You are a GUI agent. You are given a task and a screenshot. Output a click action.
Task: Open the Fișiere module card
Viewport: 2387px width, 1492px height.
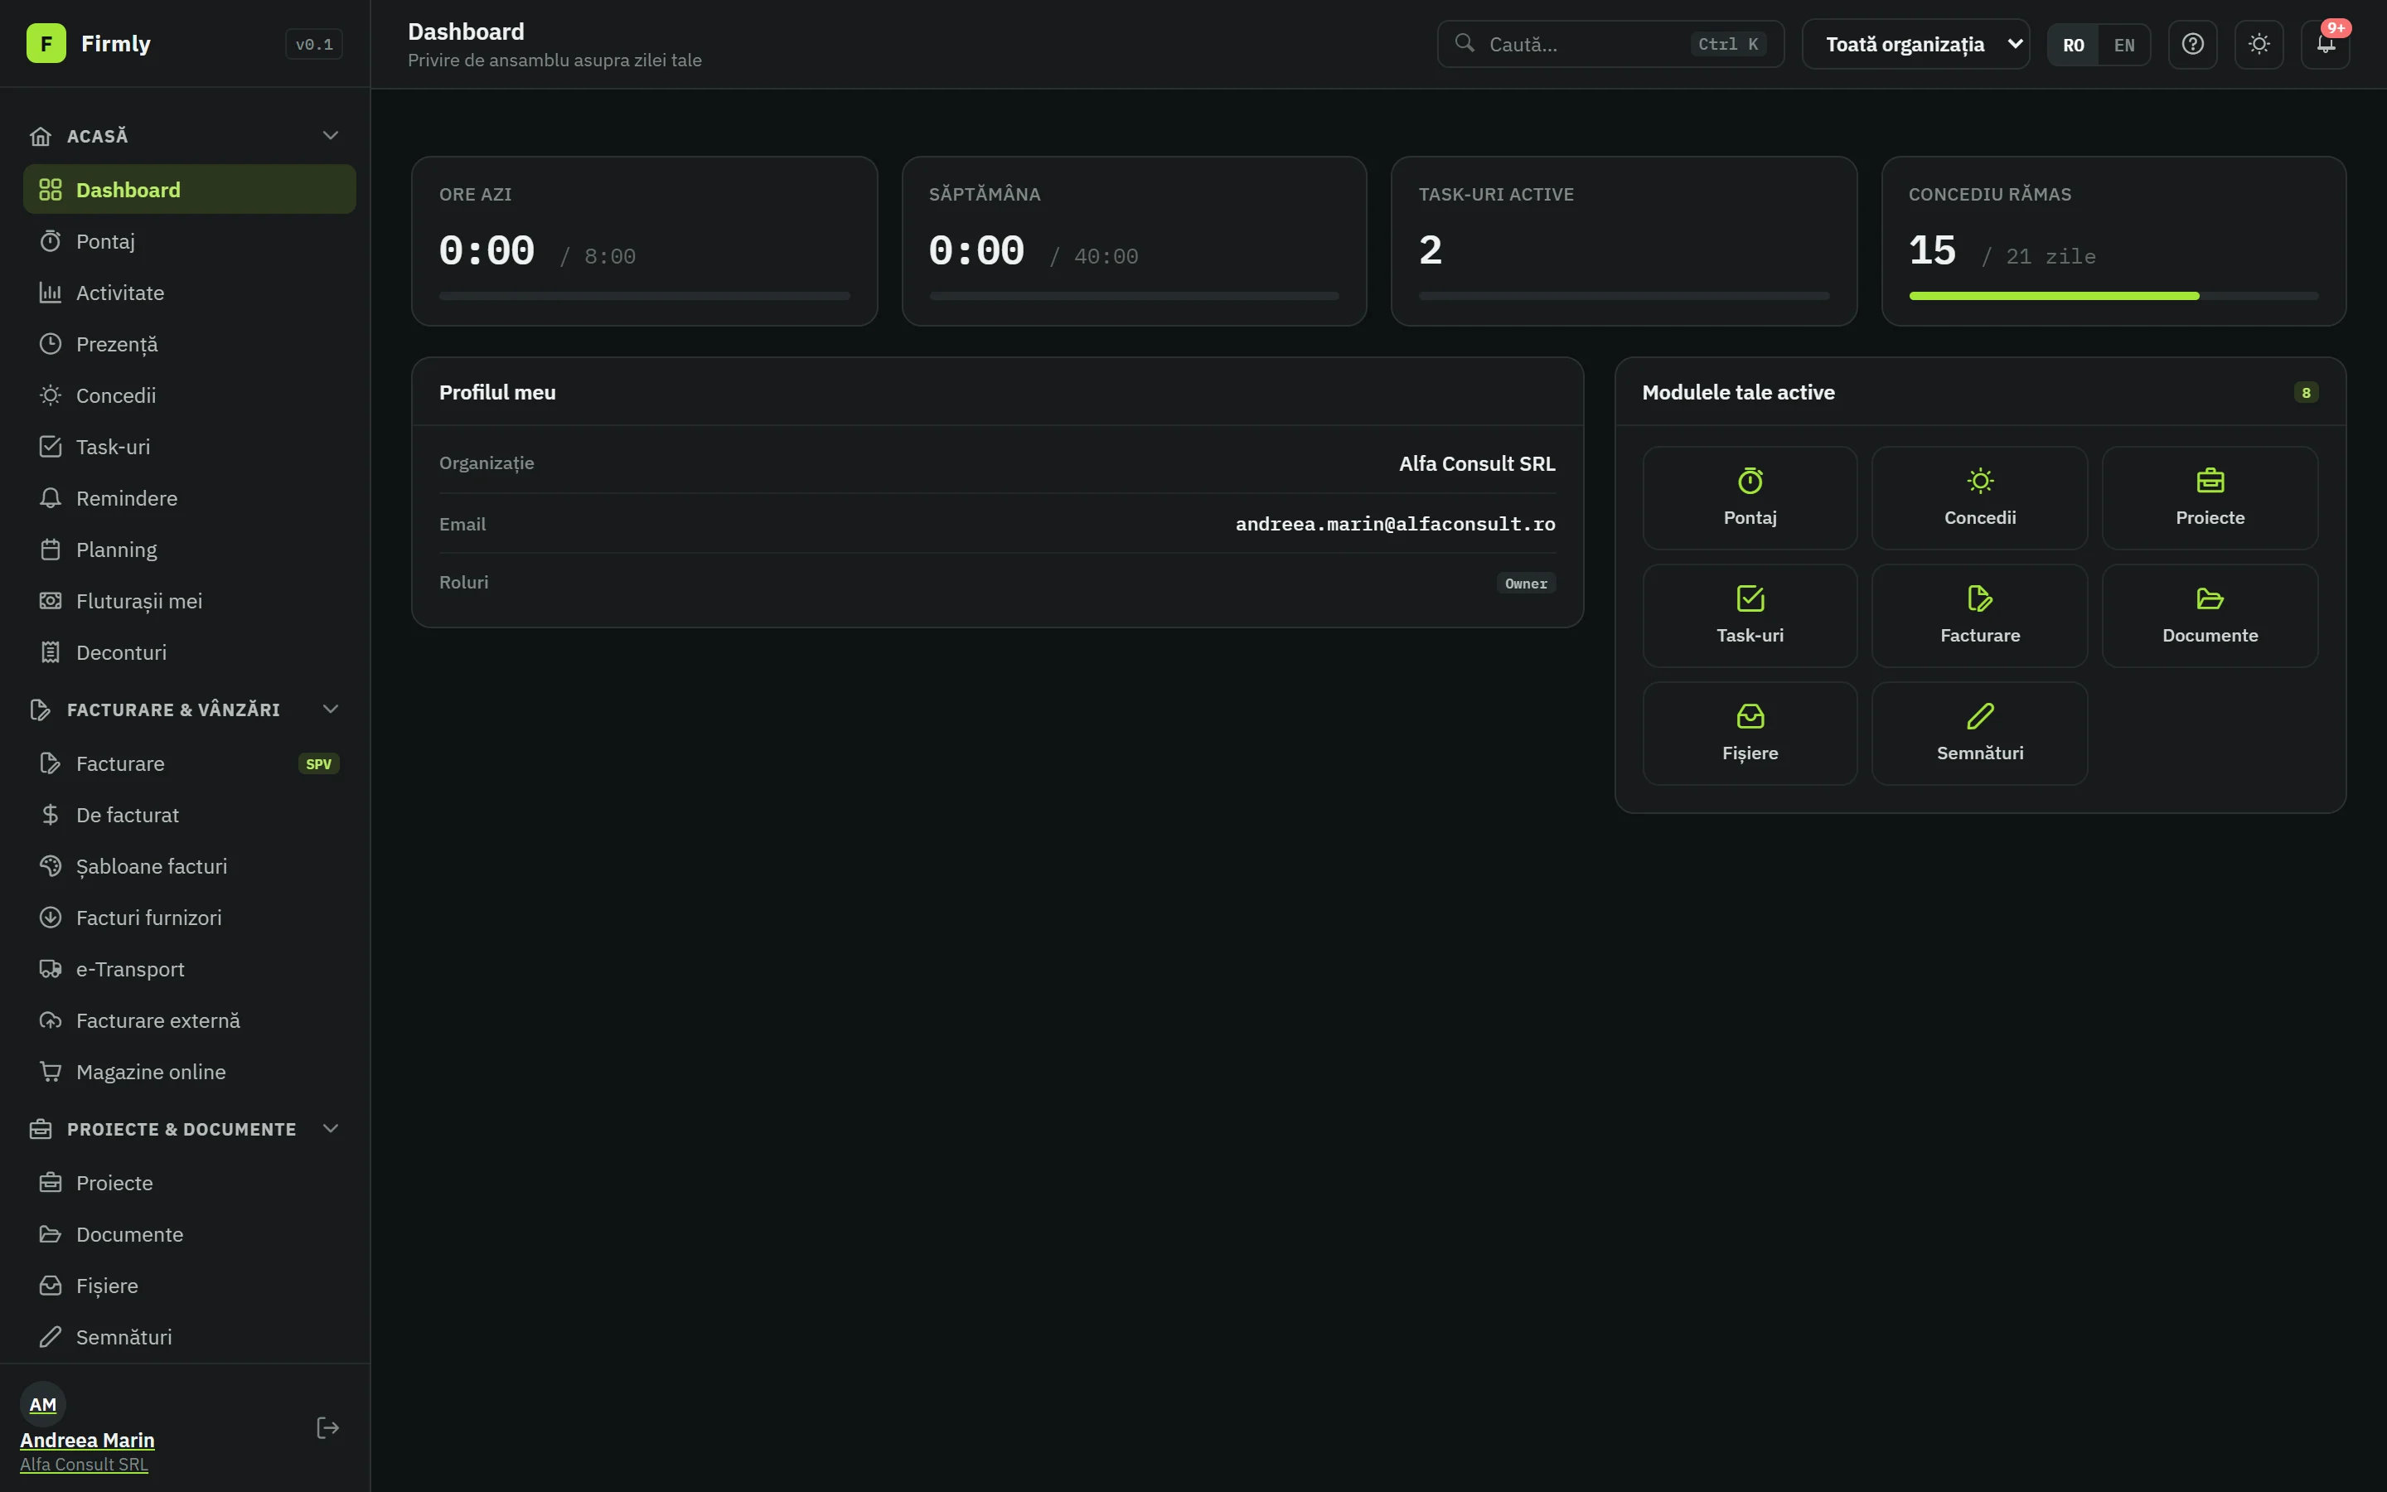pos(1750,734)
